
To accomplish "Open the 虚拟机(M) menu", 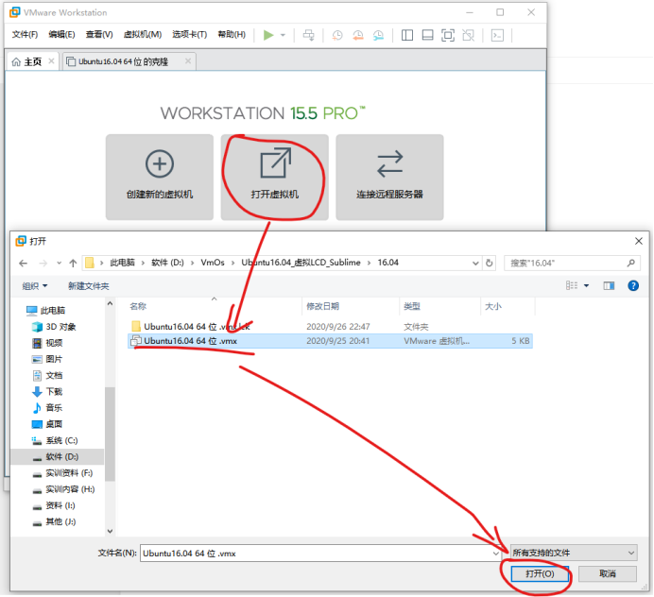I will (x=143, y=34).
